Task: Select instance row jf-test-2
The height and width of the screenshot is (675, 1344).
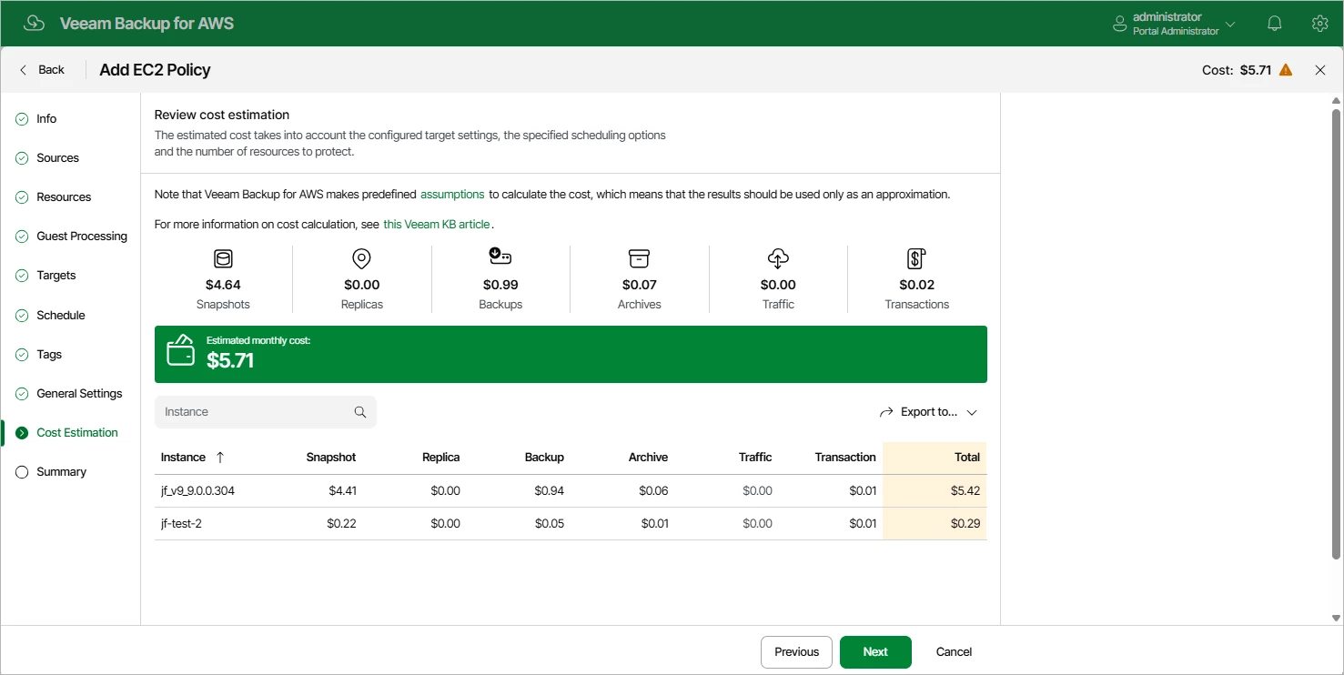Action: (571, 524)
